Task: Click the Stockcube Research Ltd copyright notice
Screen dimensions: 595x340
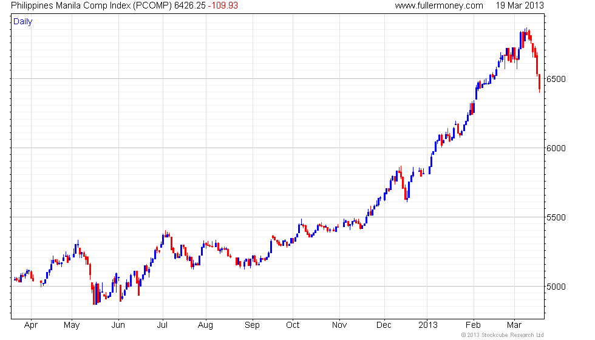Action: (x=503, y=335)
